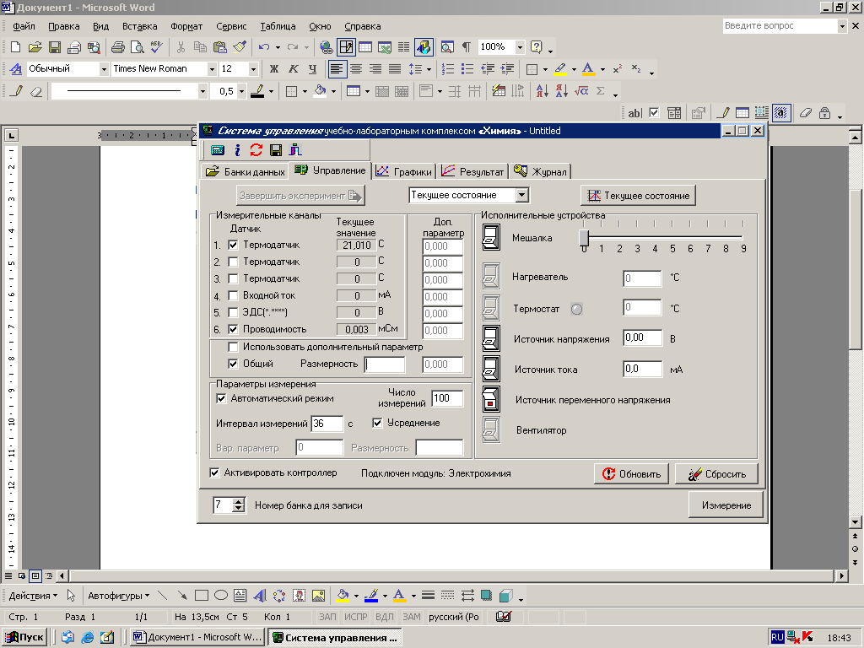Toggle Автоматический режим checkbox

coord(221,398)
